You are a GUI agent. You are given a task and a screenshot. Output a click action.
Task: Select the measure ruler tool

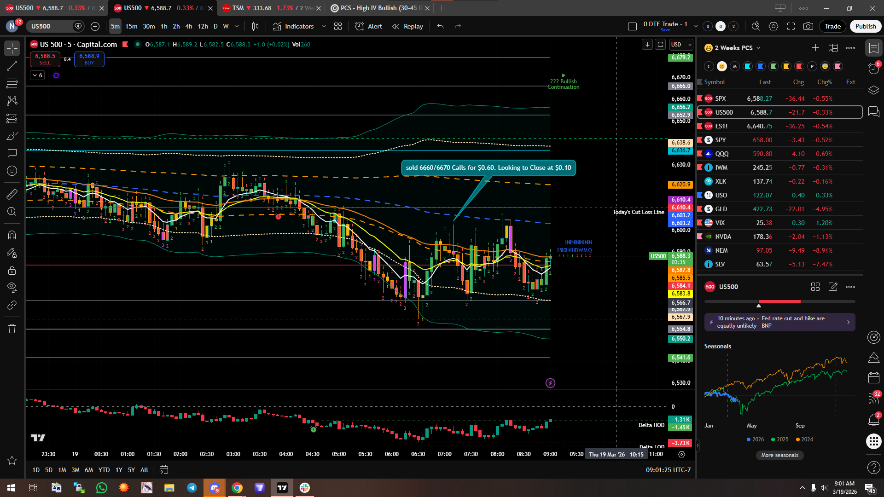coord(12,194)
